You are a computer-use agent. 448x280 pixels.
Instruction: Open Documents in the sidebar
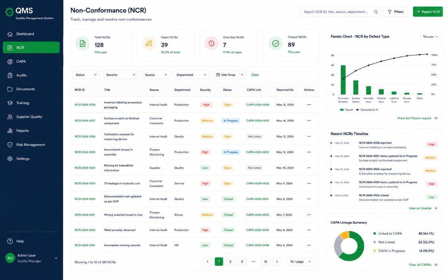pos(31,89)
